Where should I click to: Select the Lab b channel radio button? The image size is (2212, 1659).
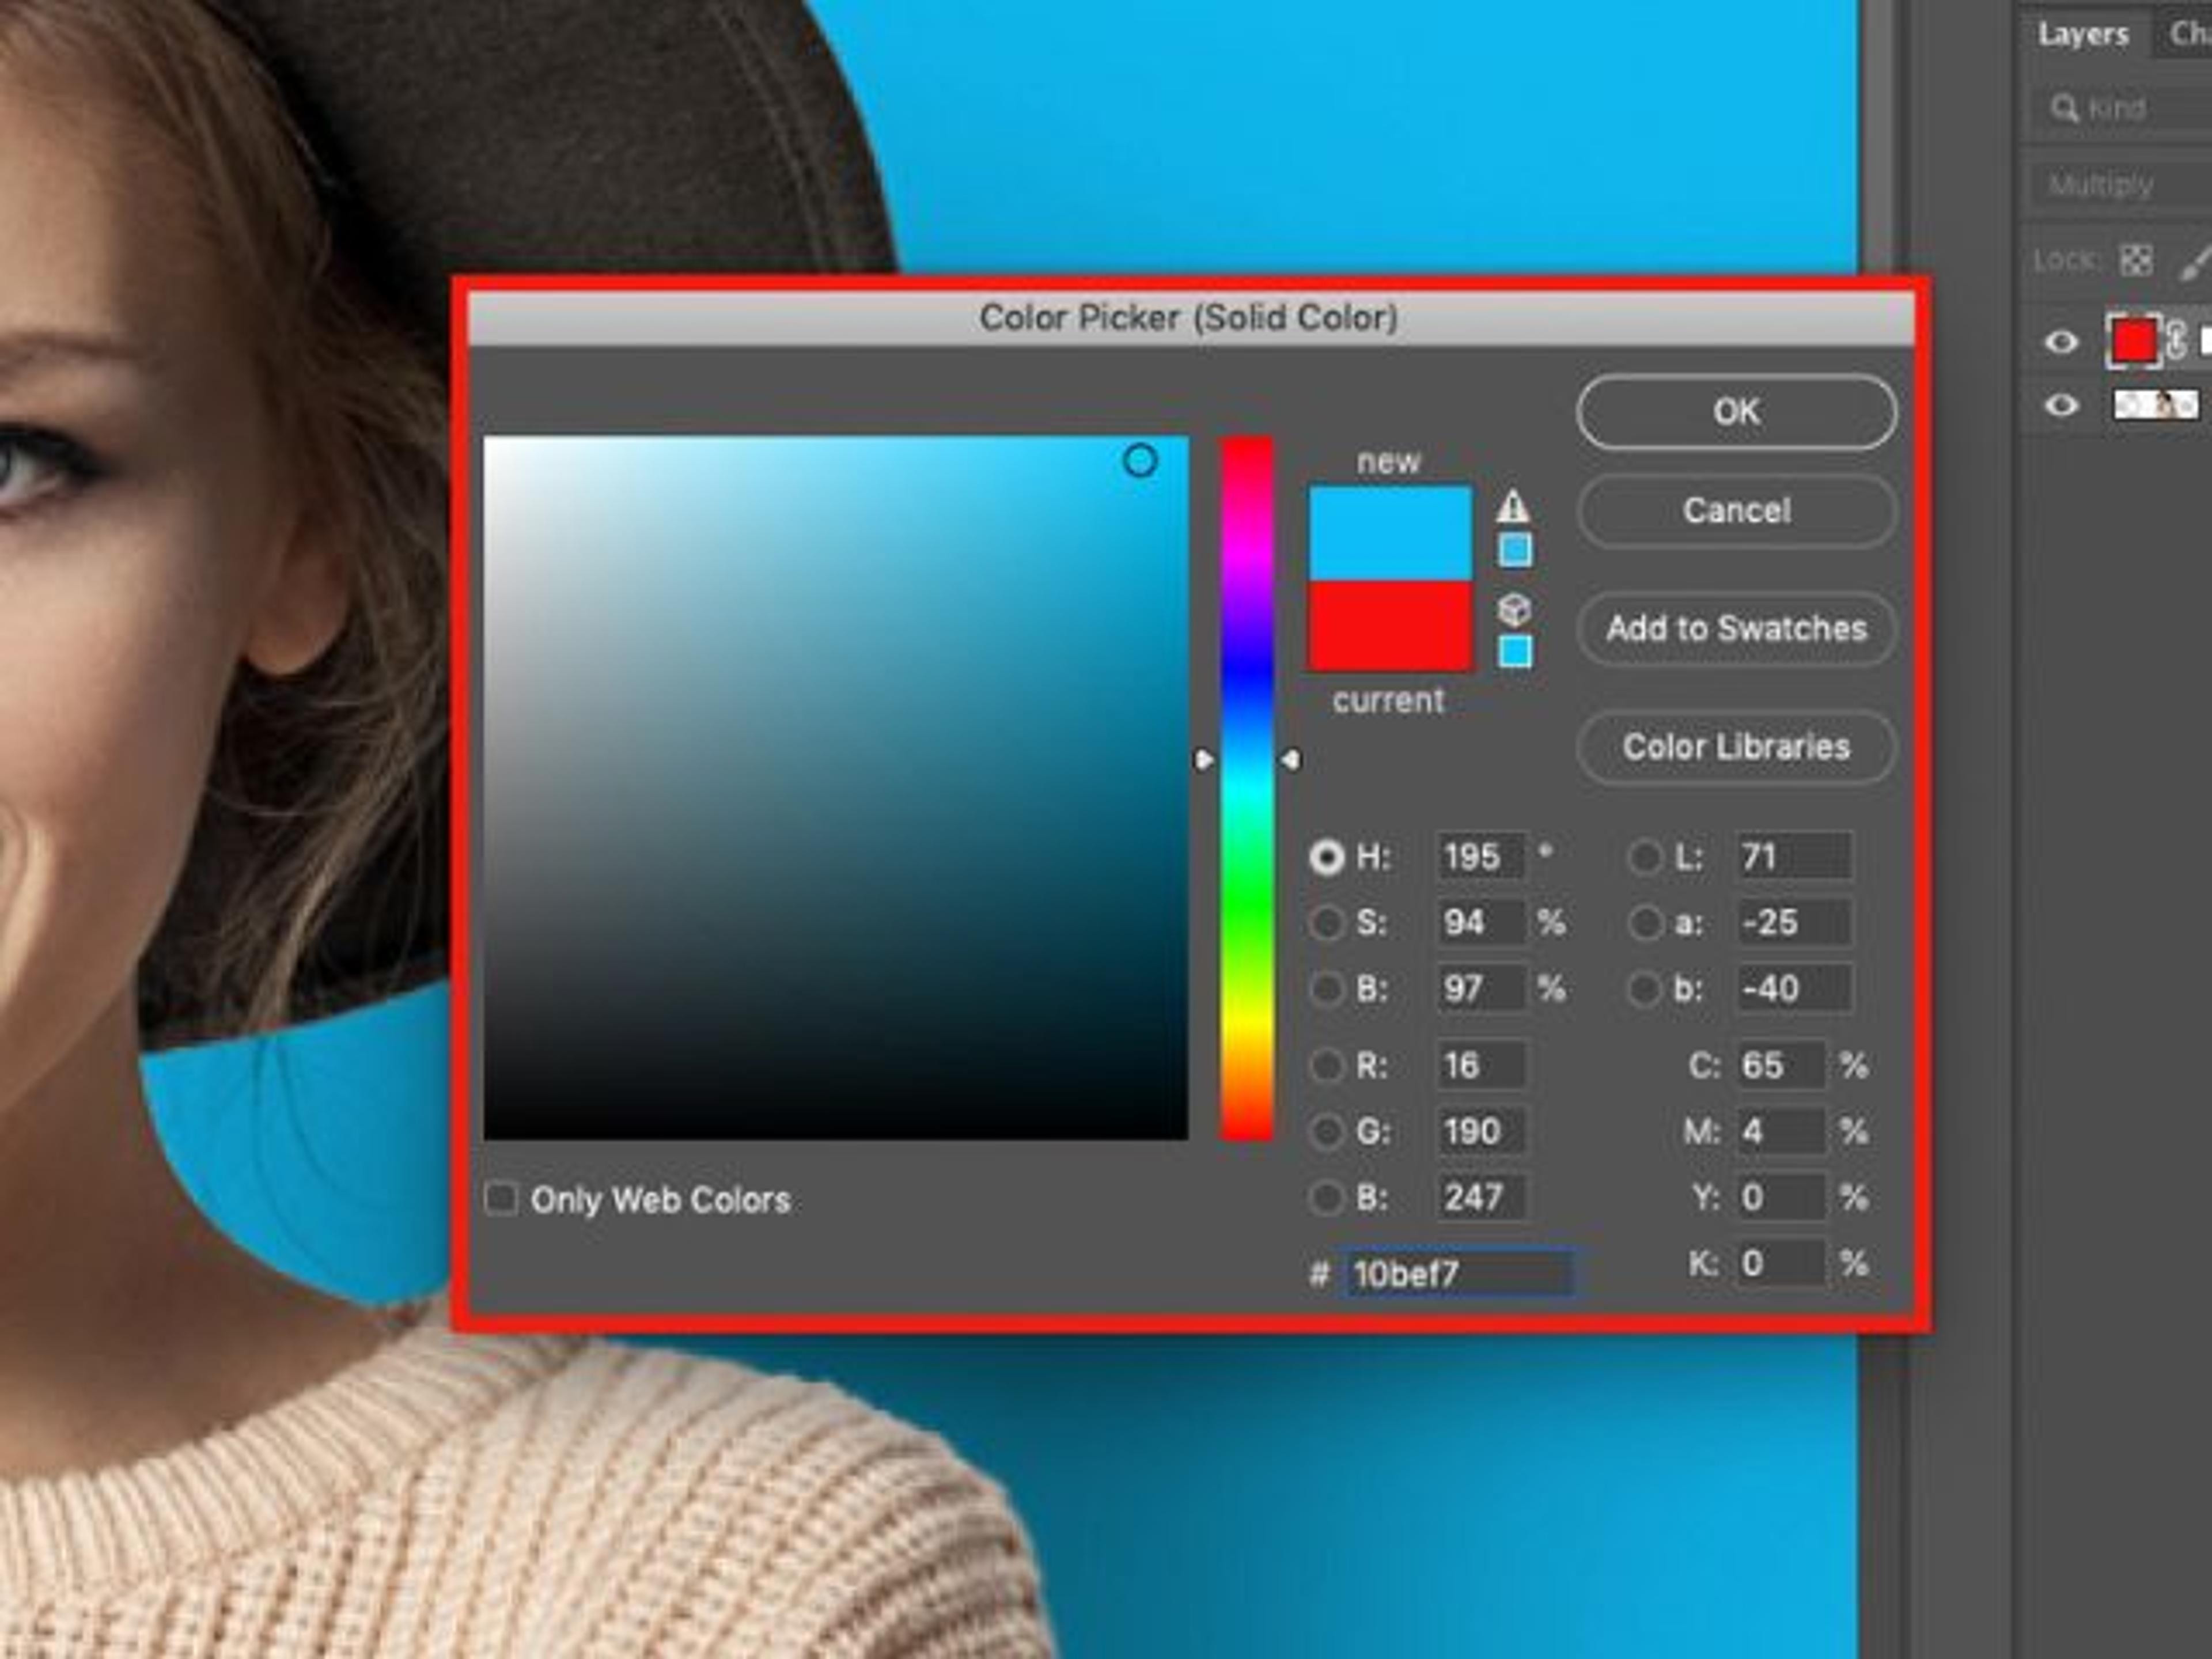(x=1645, y=989)
